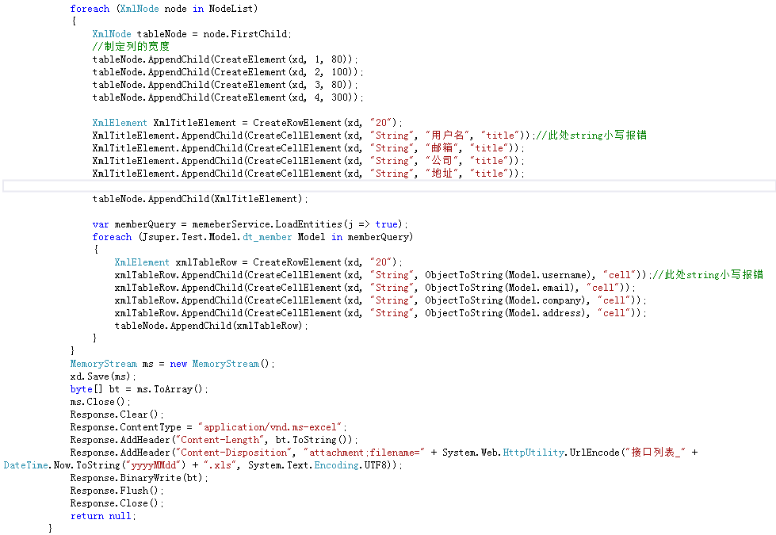Click 'HttpUtility' in the UrlEncode call
776x535 pixels.
click(533, 453)
